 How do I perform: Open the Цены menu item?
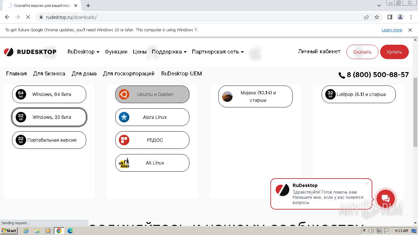click(x=139, y=52)
